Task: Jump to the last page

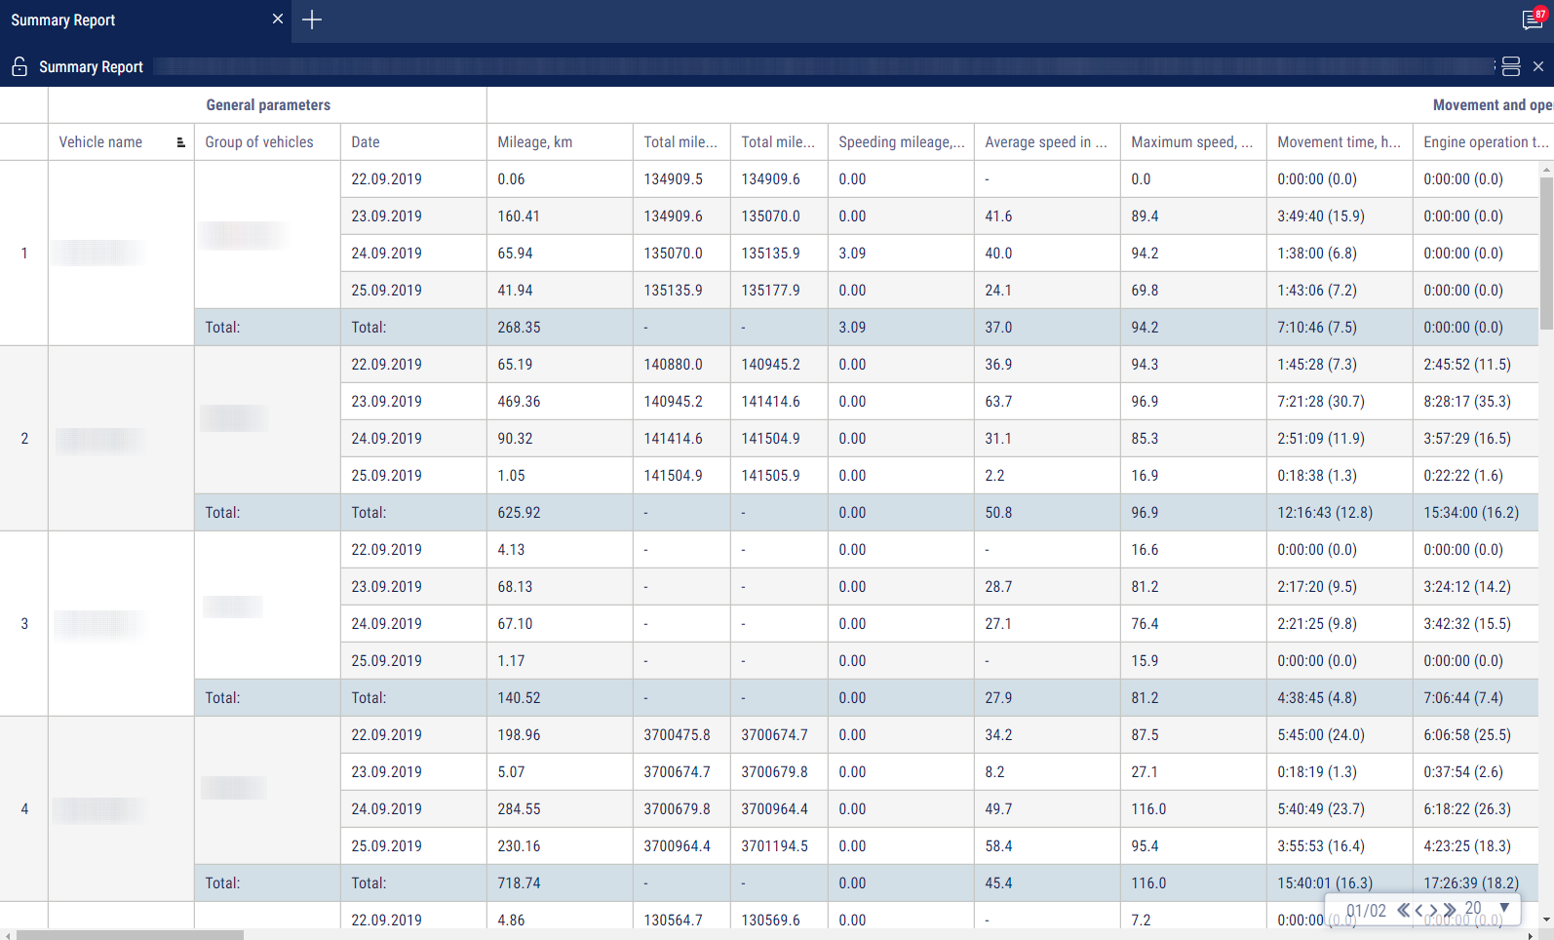Action: pyautogui.click(x=1450, y=910)
